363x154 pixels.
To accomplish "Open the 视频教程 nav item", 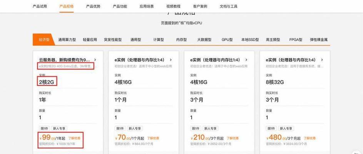I will [x=173, y=7].
